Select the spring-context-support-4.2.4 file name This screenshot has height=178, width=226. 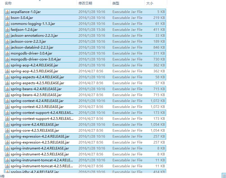pyautogui.click(x=42, y=113)
